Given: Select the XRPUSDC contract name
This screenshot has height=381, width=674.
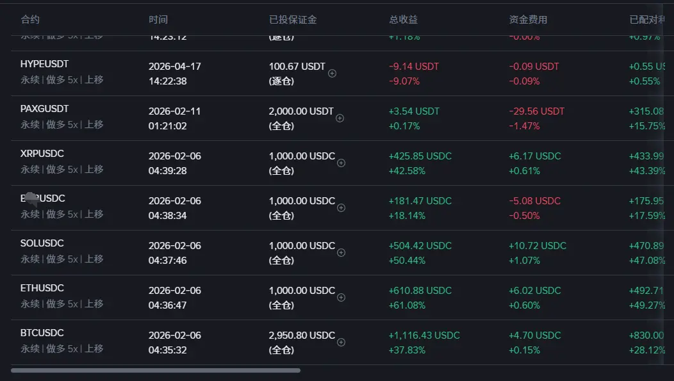Looking at the screenshot, I should 42,154.
